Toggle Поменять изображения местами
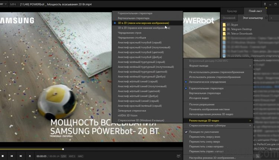 point(218,109)
